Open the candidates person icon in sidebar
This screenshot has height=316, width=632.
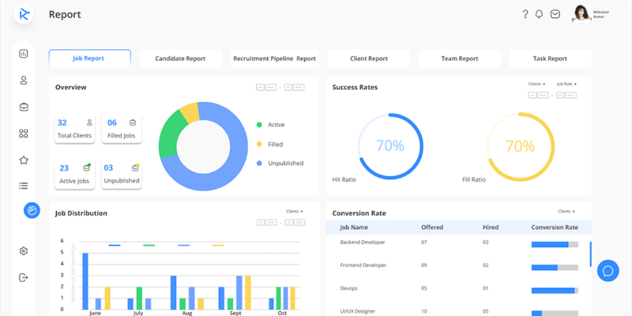coord(23,80)
